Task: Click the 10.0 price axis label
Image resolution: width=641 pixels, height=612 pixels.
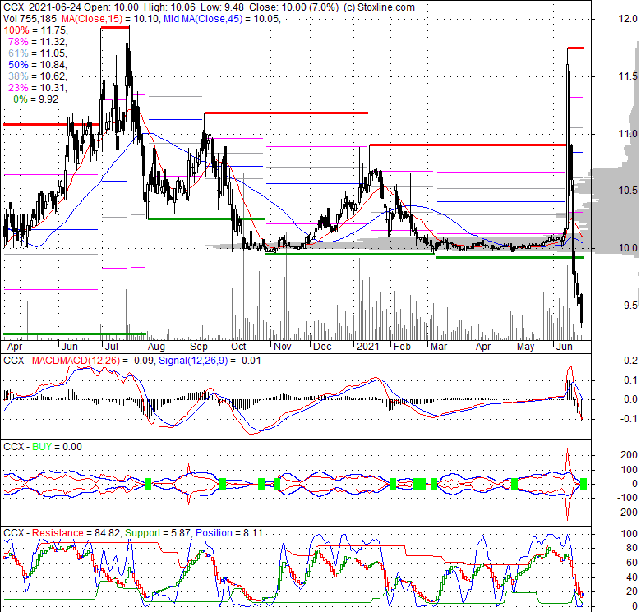Action: pos(628,247)
